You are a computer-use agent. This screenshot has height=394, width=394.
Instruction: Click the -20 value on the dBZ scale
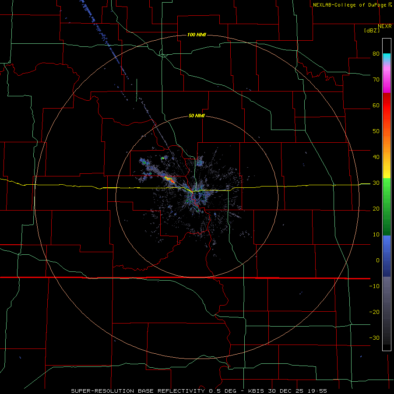tap(374, 312)
